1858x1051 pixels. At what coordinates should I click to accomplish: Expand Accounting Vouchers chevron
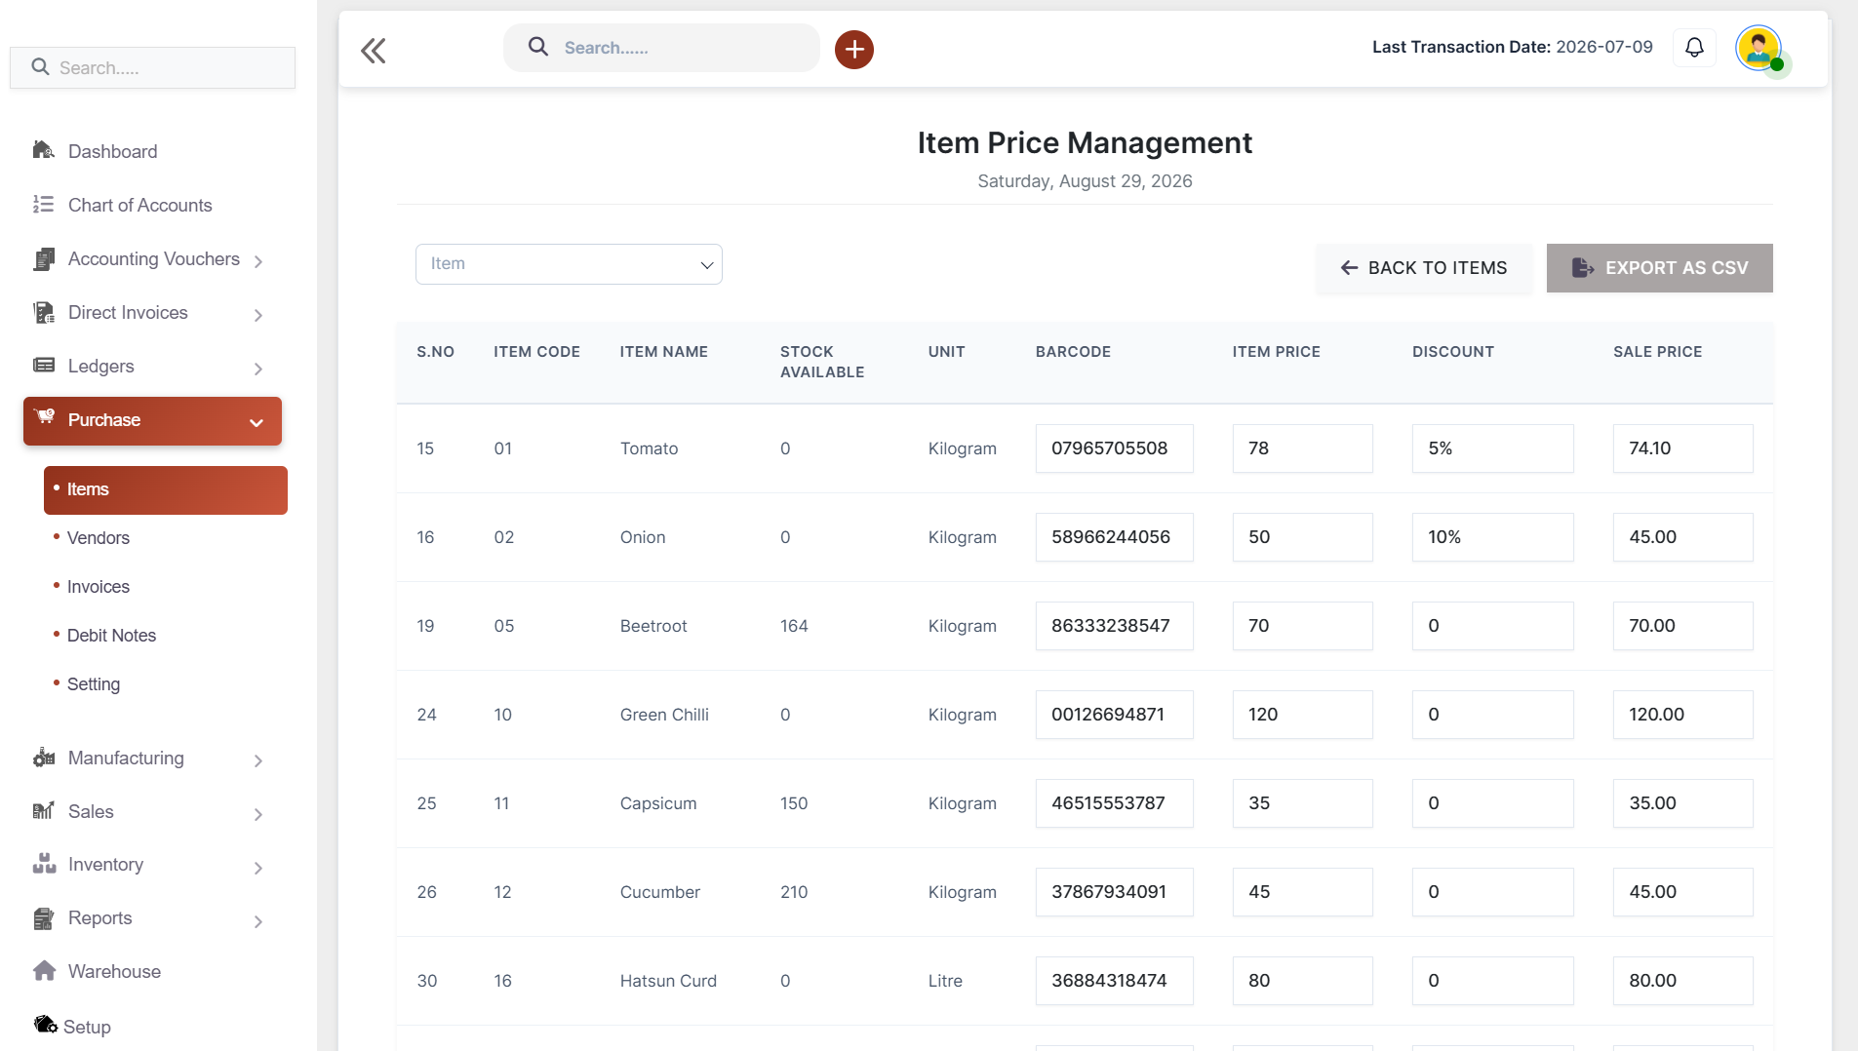(258, 261)
